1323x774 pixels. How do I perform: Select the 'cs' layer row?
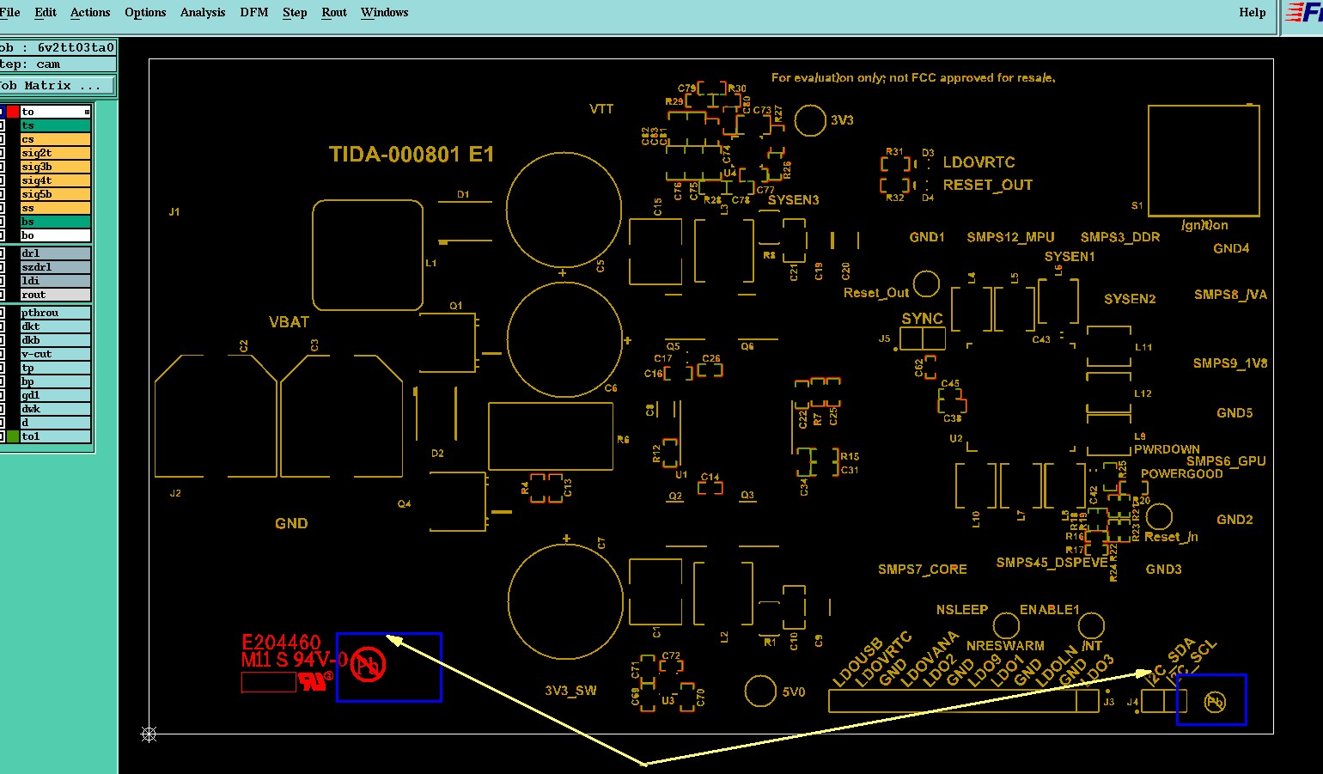coord(55,139)
